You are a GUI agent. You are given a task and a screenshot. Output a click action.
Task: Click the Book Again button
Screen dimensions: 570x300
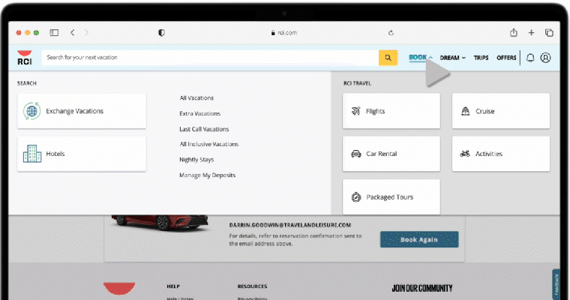(419, 240)
